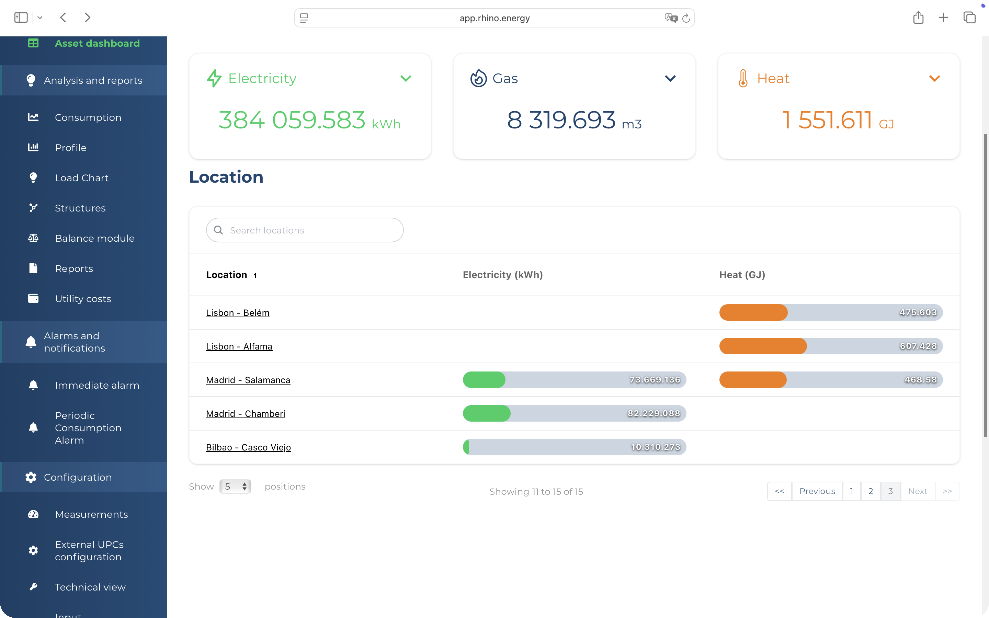Click the Load Chart bulb icon
The image size is (989, 618).
33,178
